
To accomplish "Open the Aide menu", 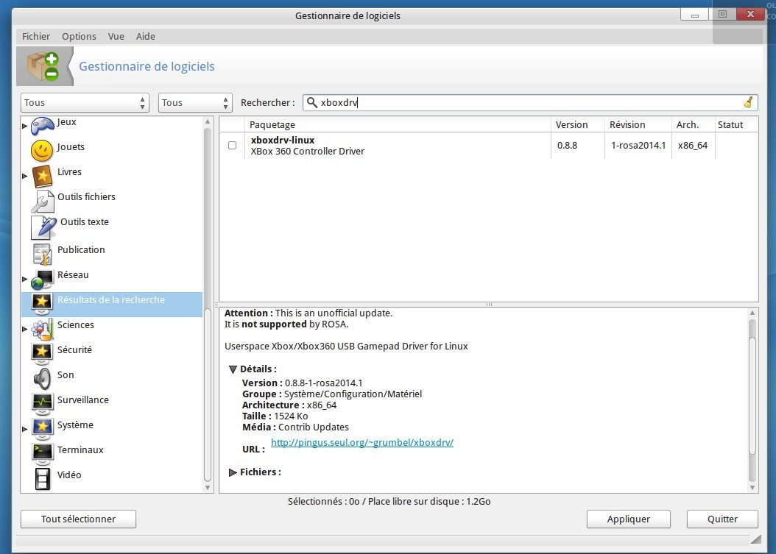I will 146,36.
